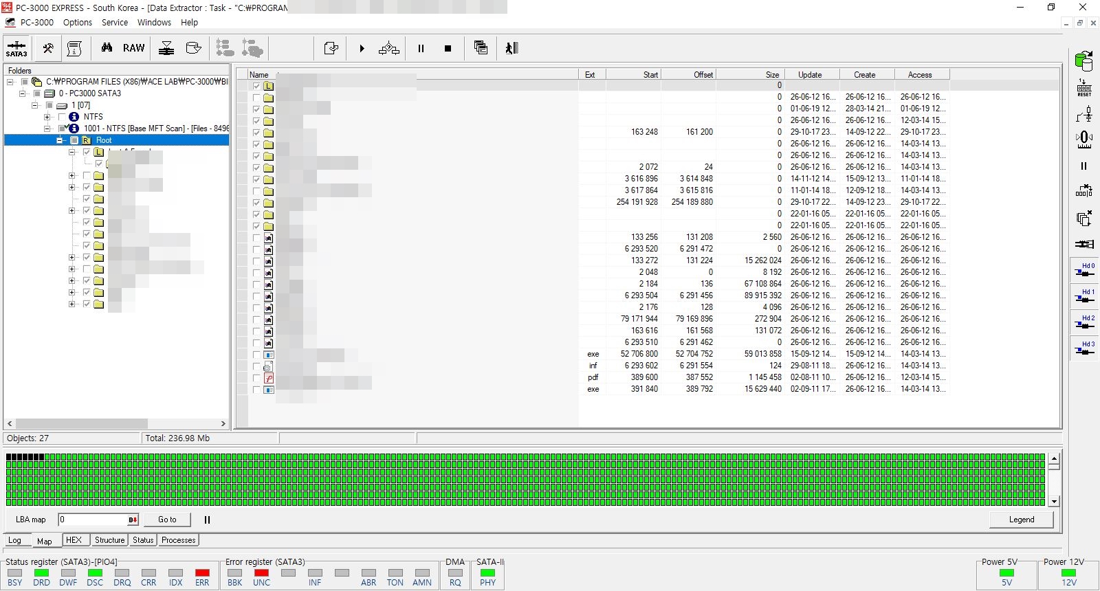Toggle checkbox of the 15 629 440 size exe row
Image resolution: width=1100 pixels, height=591 pixels.
click(256, 390)
